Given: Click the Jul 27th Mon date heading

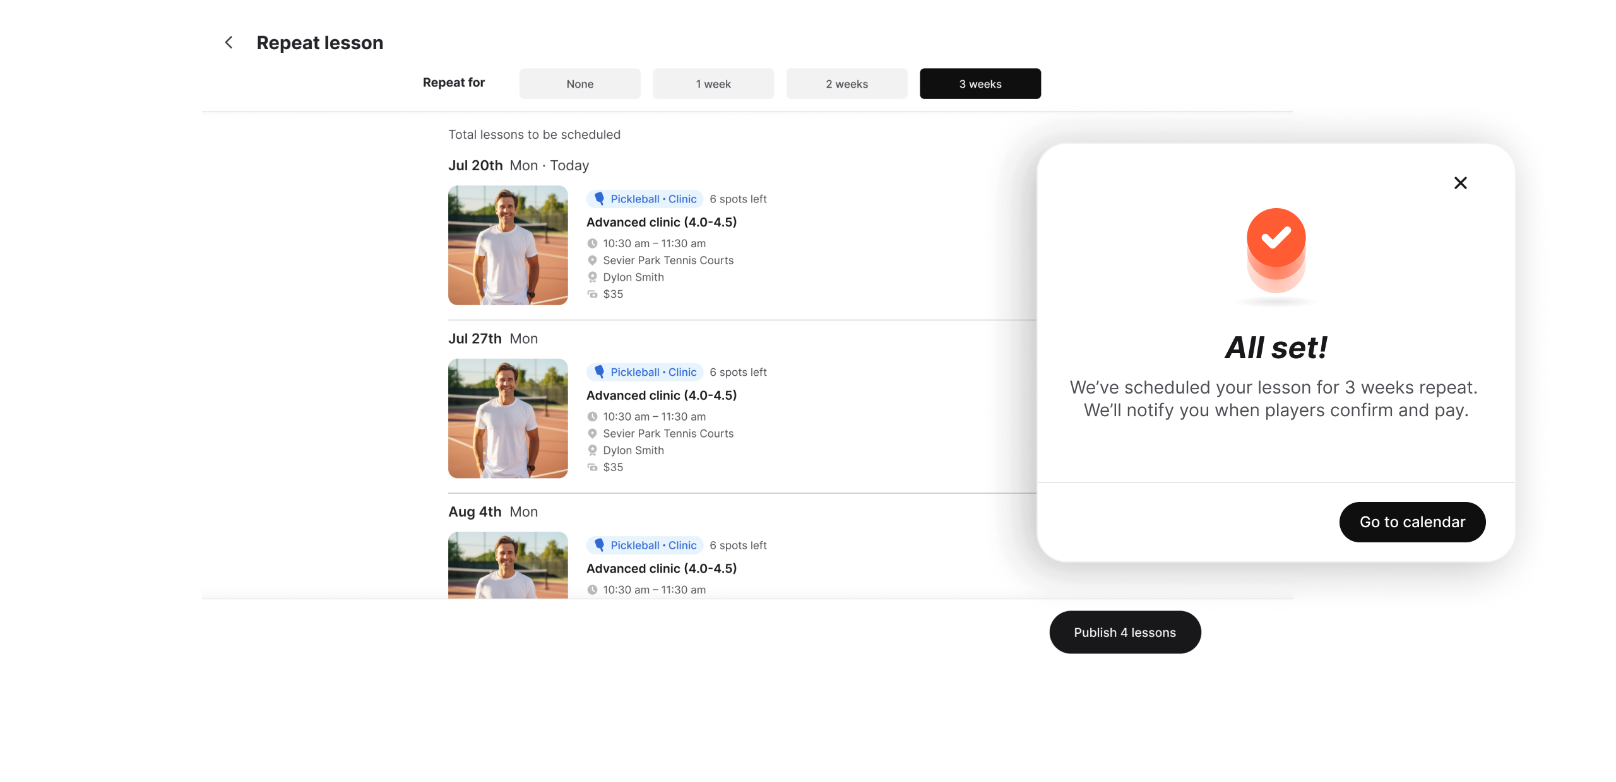Looking at the screenshot, I should point(493,339).
